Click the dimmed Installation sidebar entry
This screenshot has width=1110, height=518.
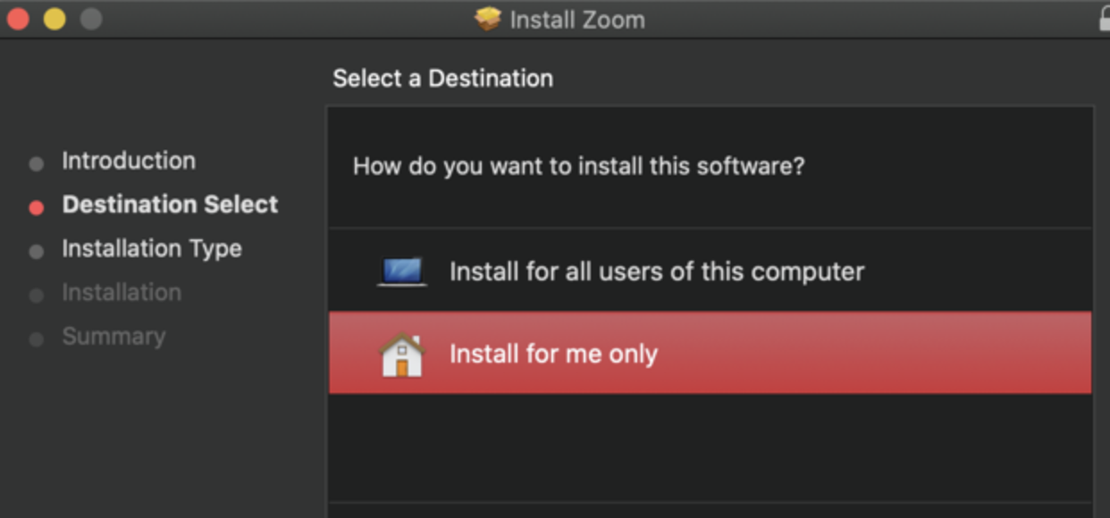[122, 293]
